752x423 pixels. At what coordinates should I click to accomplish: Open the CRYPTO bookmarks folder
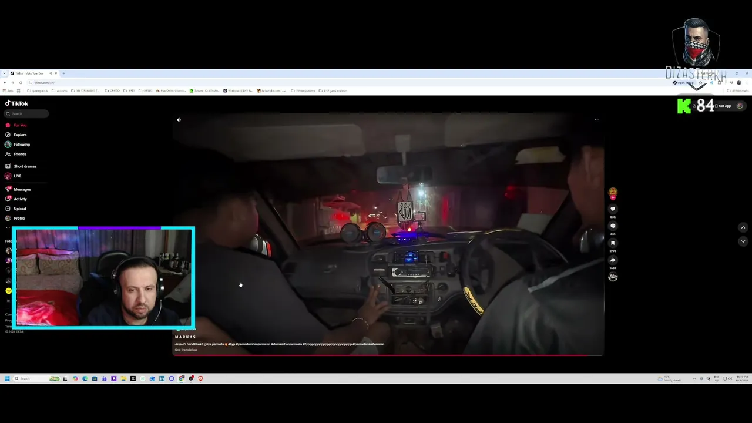coord(112,91)
